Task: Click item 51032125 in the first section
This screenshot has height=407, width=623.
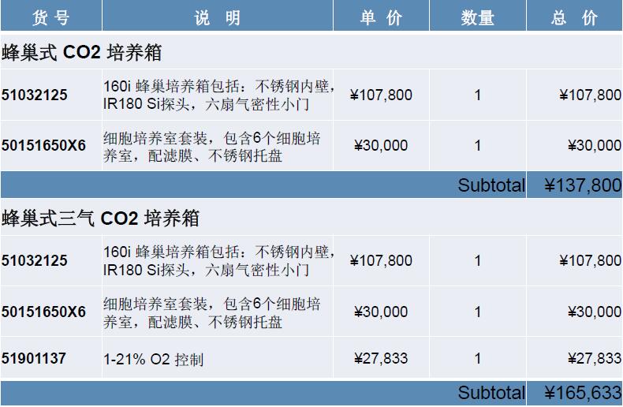Action: pos(34,95)
